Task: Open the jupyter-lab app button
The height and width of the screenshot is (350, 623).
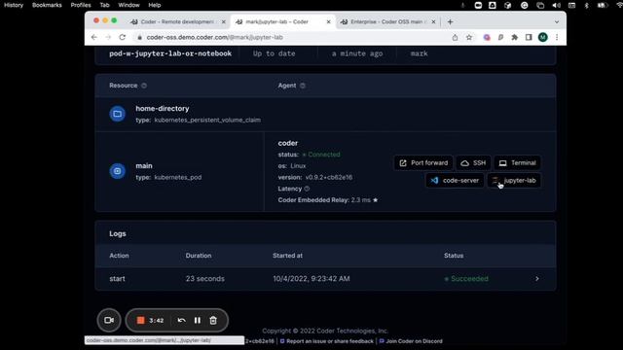Action: pyautogui.click(x=514, y=181)
